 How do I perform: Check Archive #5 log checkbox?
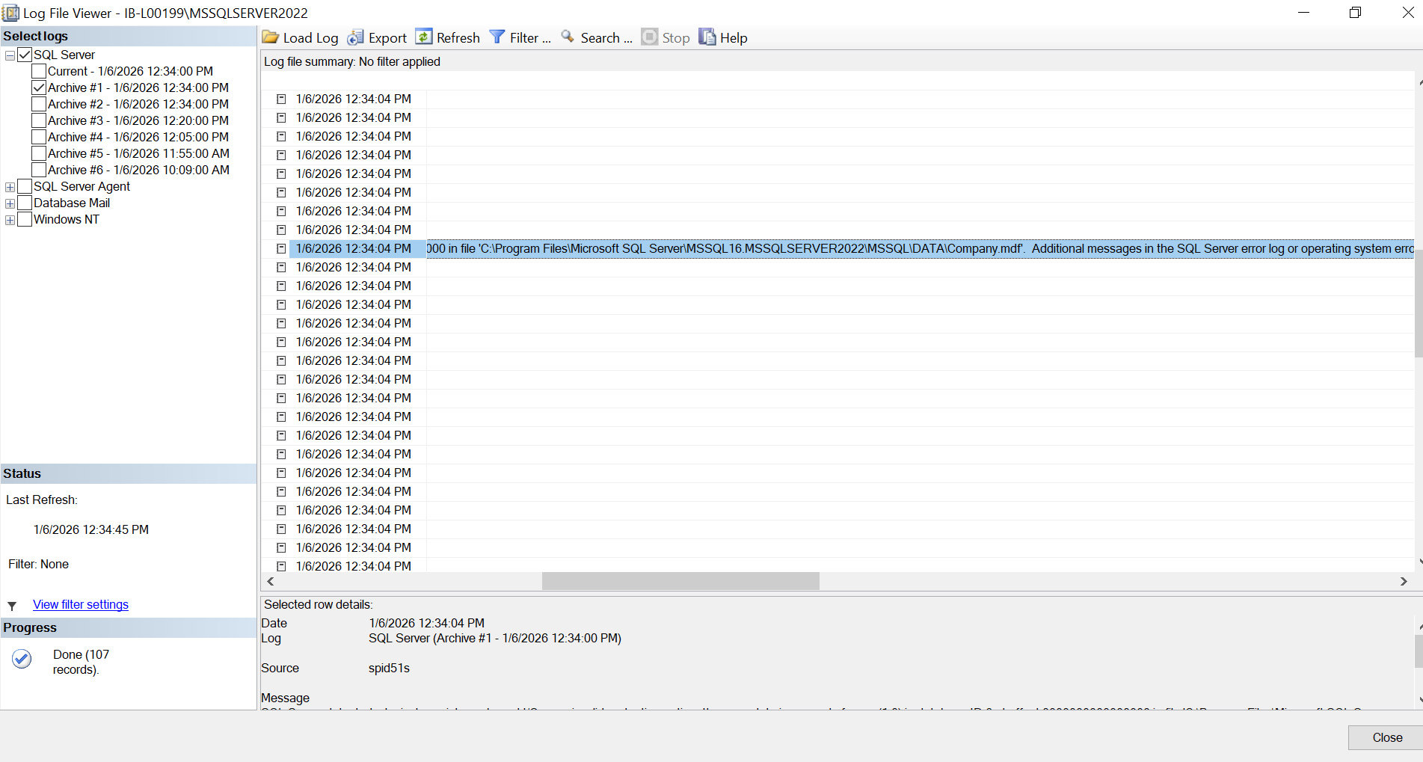click(40, 153)
